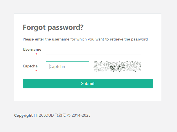Select the Username label

(32, 49)
